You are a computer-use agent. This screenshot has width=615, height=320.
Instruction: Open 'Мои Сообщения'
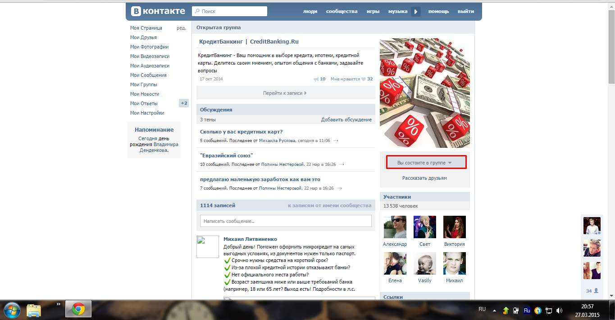148,75
